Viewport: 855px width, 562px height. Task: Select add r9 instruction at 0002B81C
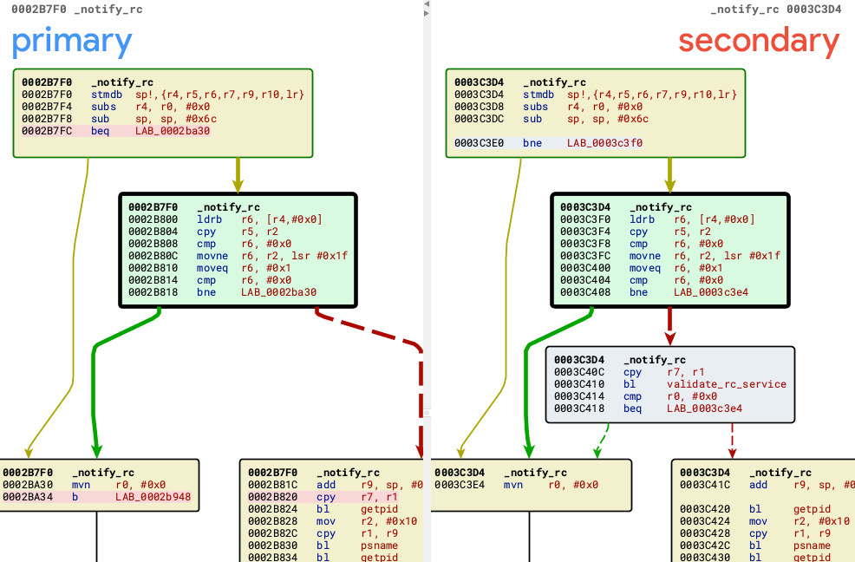point(336,485)
